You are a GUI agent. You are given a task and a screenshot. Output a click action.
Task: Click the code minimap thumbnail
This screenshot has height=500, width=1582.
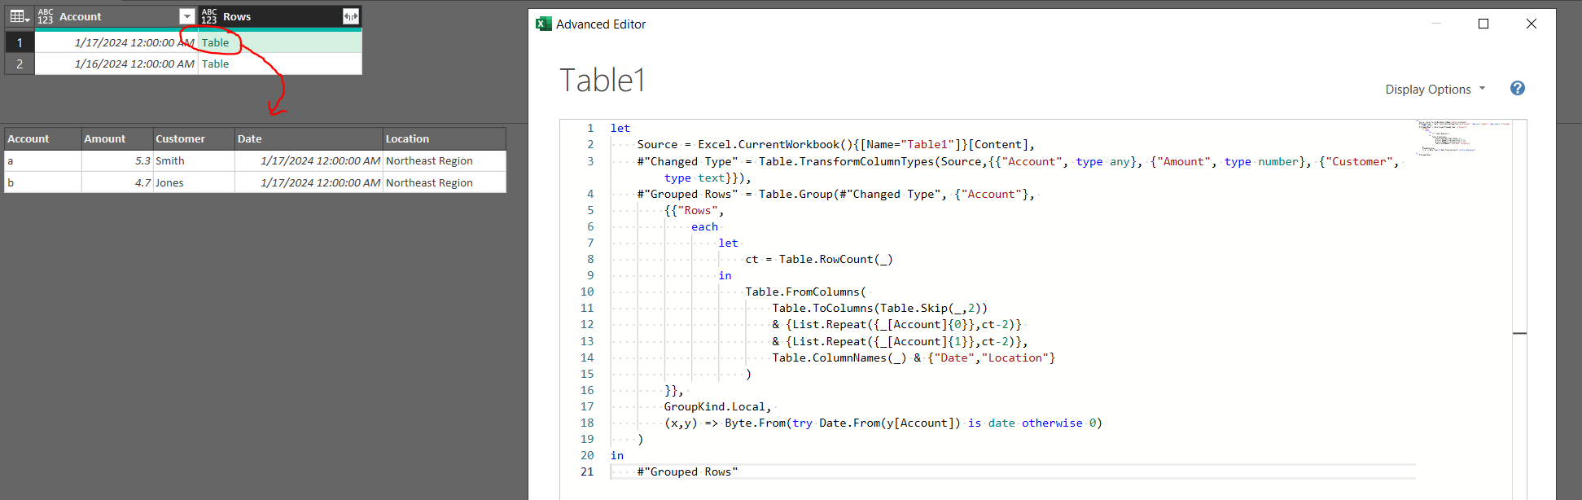[1463, 137]
